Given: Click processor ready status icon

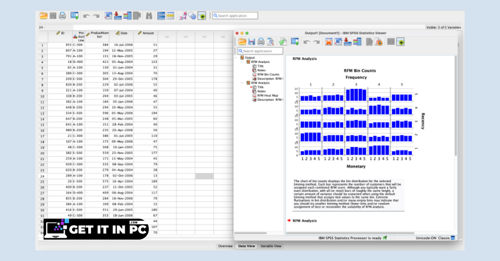Looking at the screenshot, I should [385, 238].
